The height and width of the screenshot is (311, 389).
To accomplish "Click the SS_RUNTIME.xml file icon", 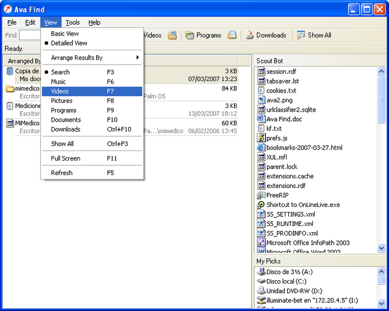I will pos(261,224).
